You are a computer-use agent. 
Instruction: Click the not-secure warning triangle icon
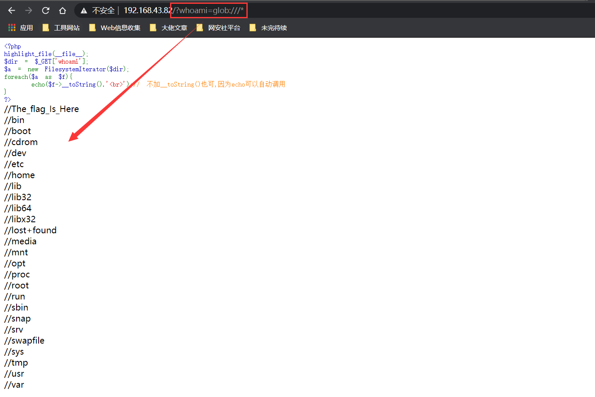84,11
